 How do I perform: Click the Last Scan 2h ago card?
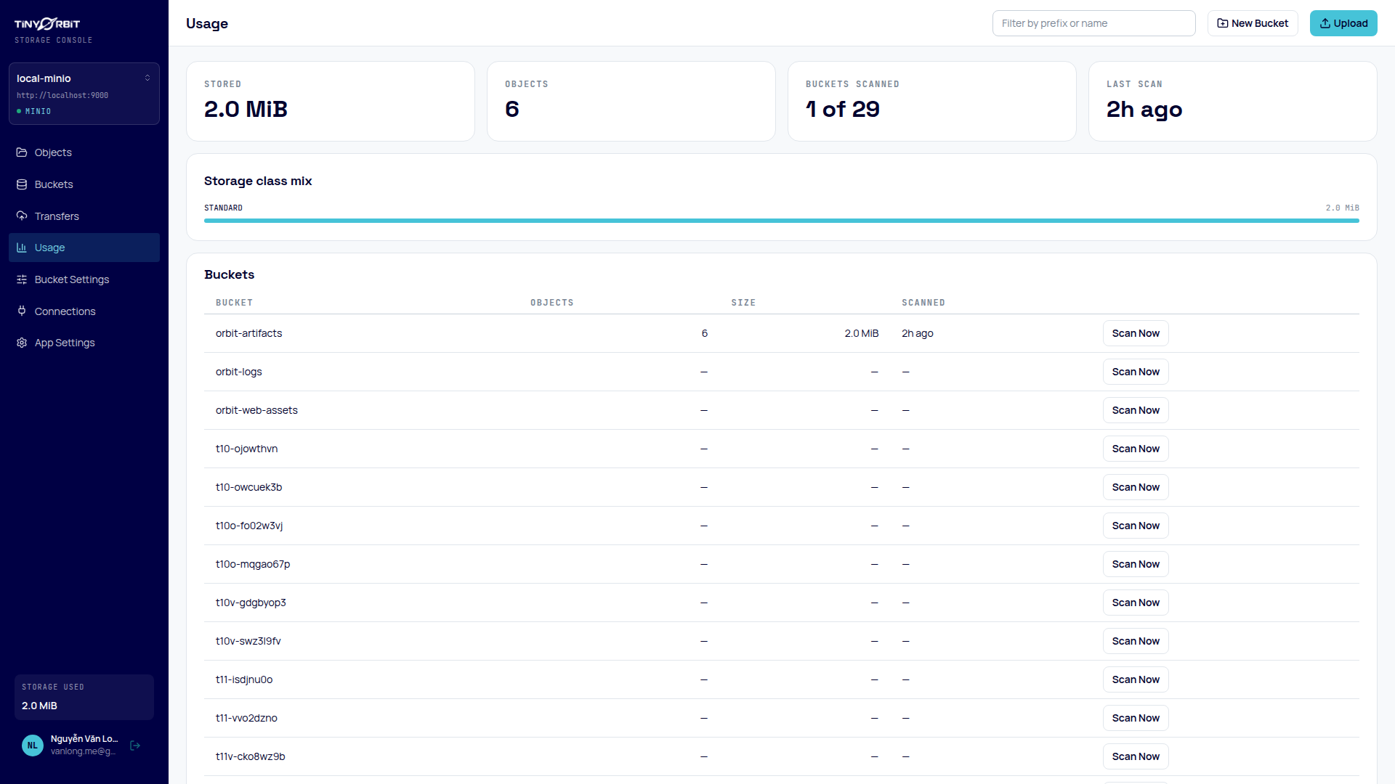(x=1232, y=101)
